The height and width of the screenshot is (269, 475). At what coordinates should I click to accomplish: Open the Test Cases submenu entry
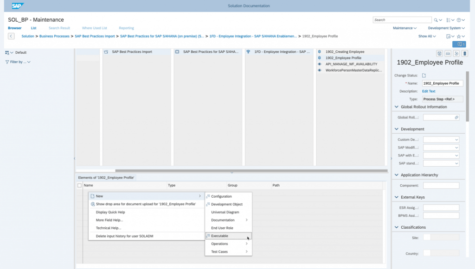click(x=228, y=251)
